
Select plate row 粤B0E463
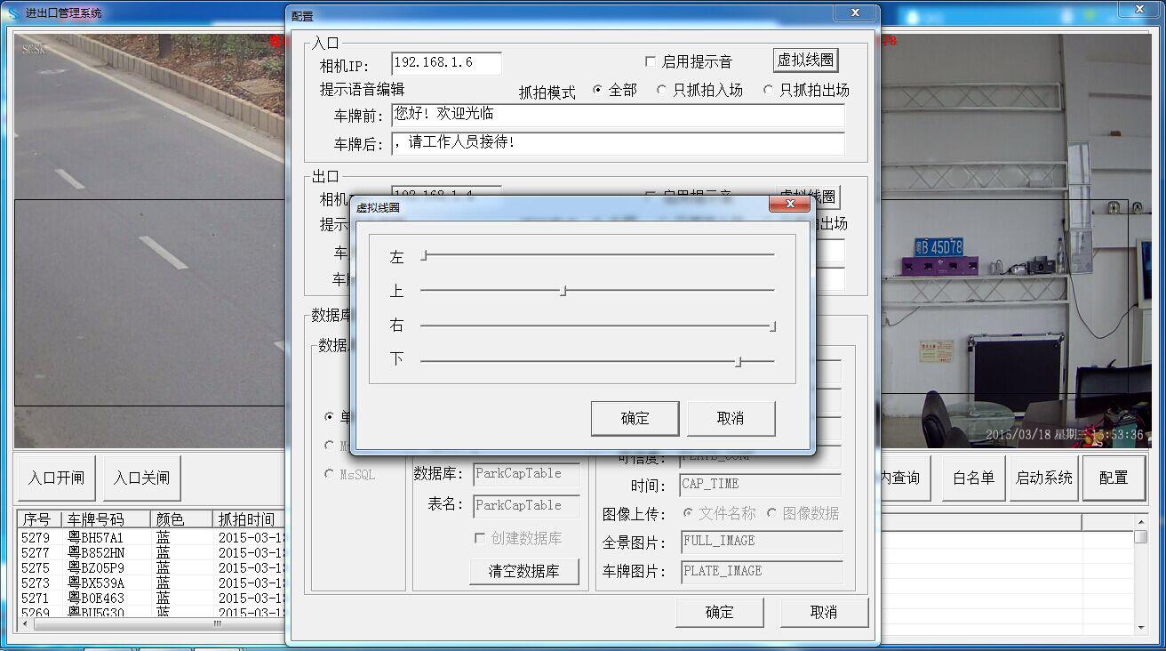click(96, 598)
